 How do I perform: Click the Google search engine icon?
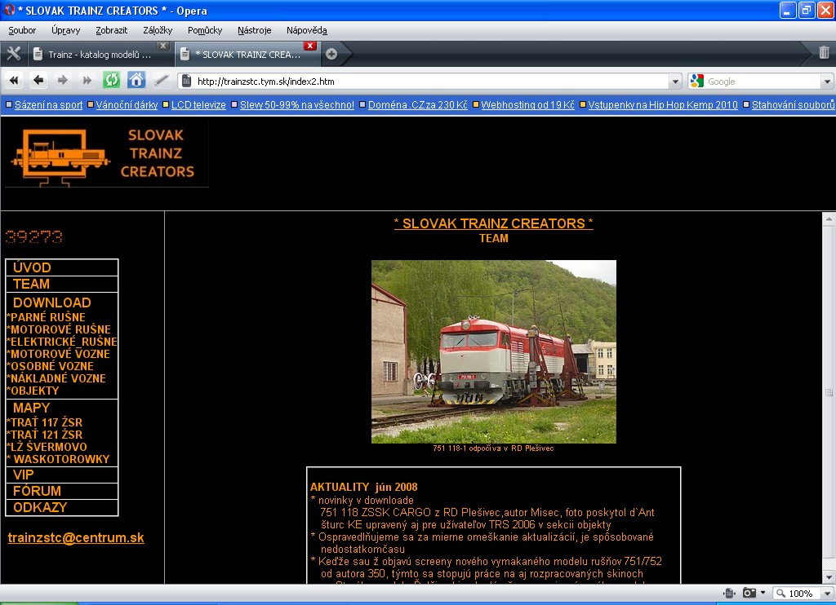coord(696,81)
